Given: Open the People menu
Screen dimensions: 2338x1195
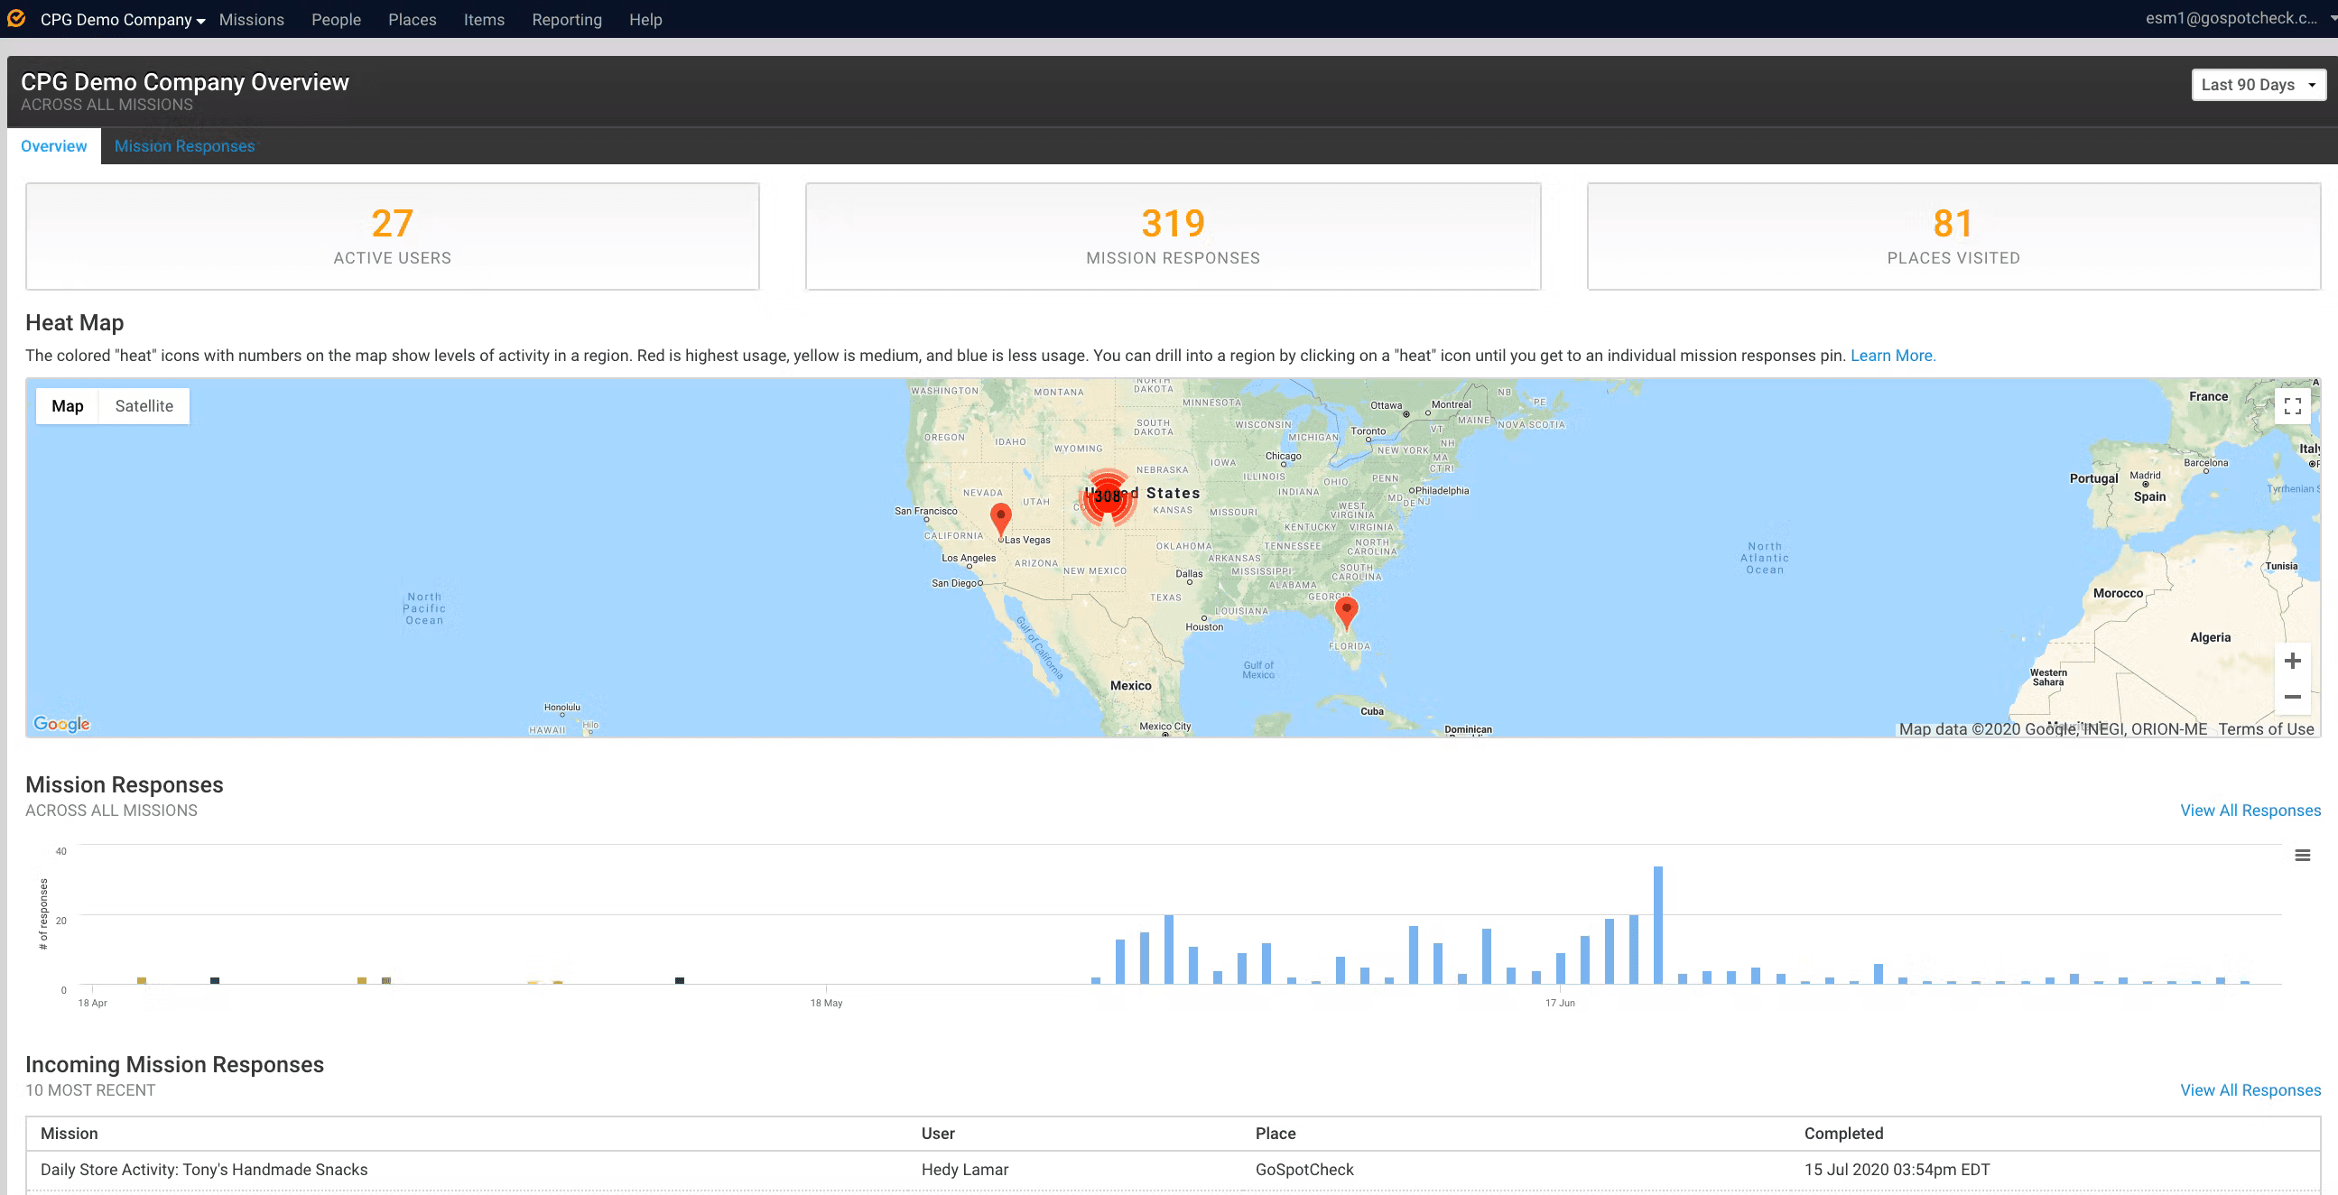Looking at the screenshot, I should tap(336, 19).
